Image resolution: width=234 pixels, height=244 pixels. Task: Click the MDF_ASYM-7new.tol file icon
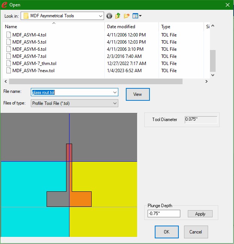(9, 71)
